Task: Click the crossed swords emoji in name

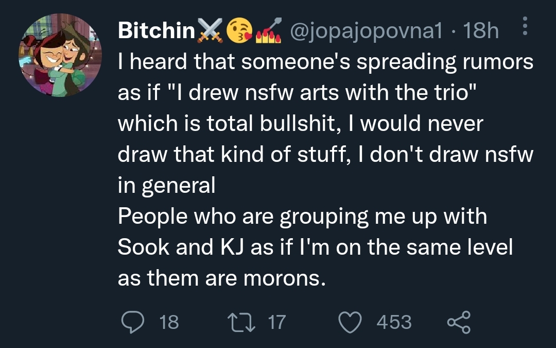Action: (210, 30)
